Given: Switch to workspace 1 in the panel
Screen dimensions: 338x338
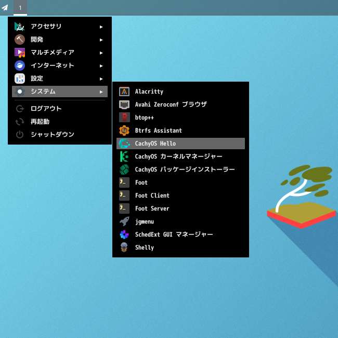Looking at the screenshot, I should tap(20, 8).
